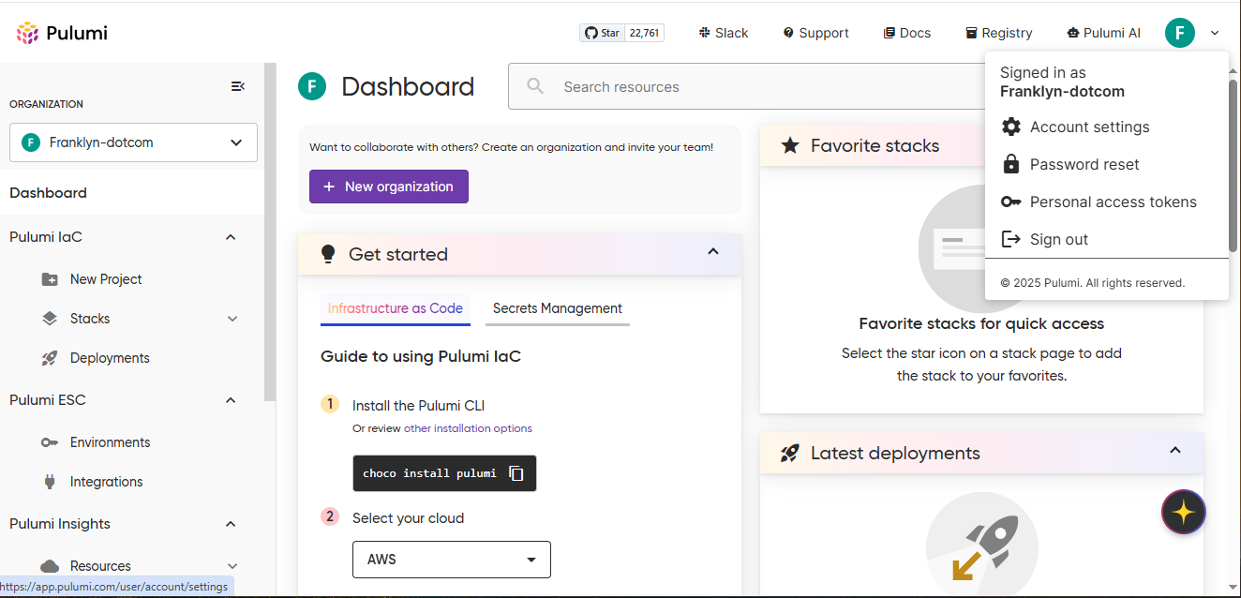Open Stacks in the sidebar

point(90,319)
